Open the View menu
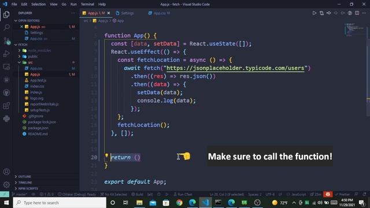The height and width of the screenshot is (208, 370). pyautogui.click(x=54, y=4)
